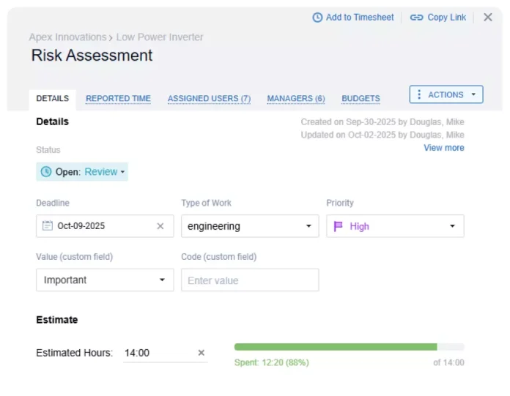Image resolution: width=510 pixels, height=396 pixels.
Task: Click the View more link
Action: (443, 148)
